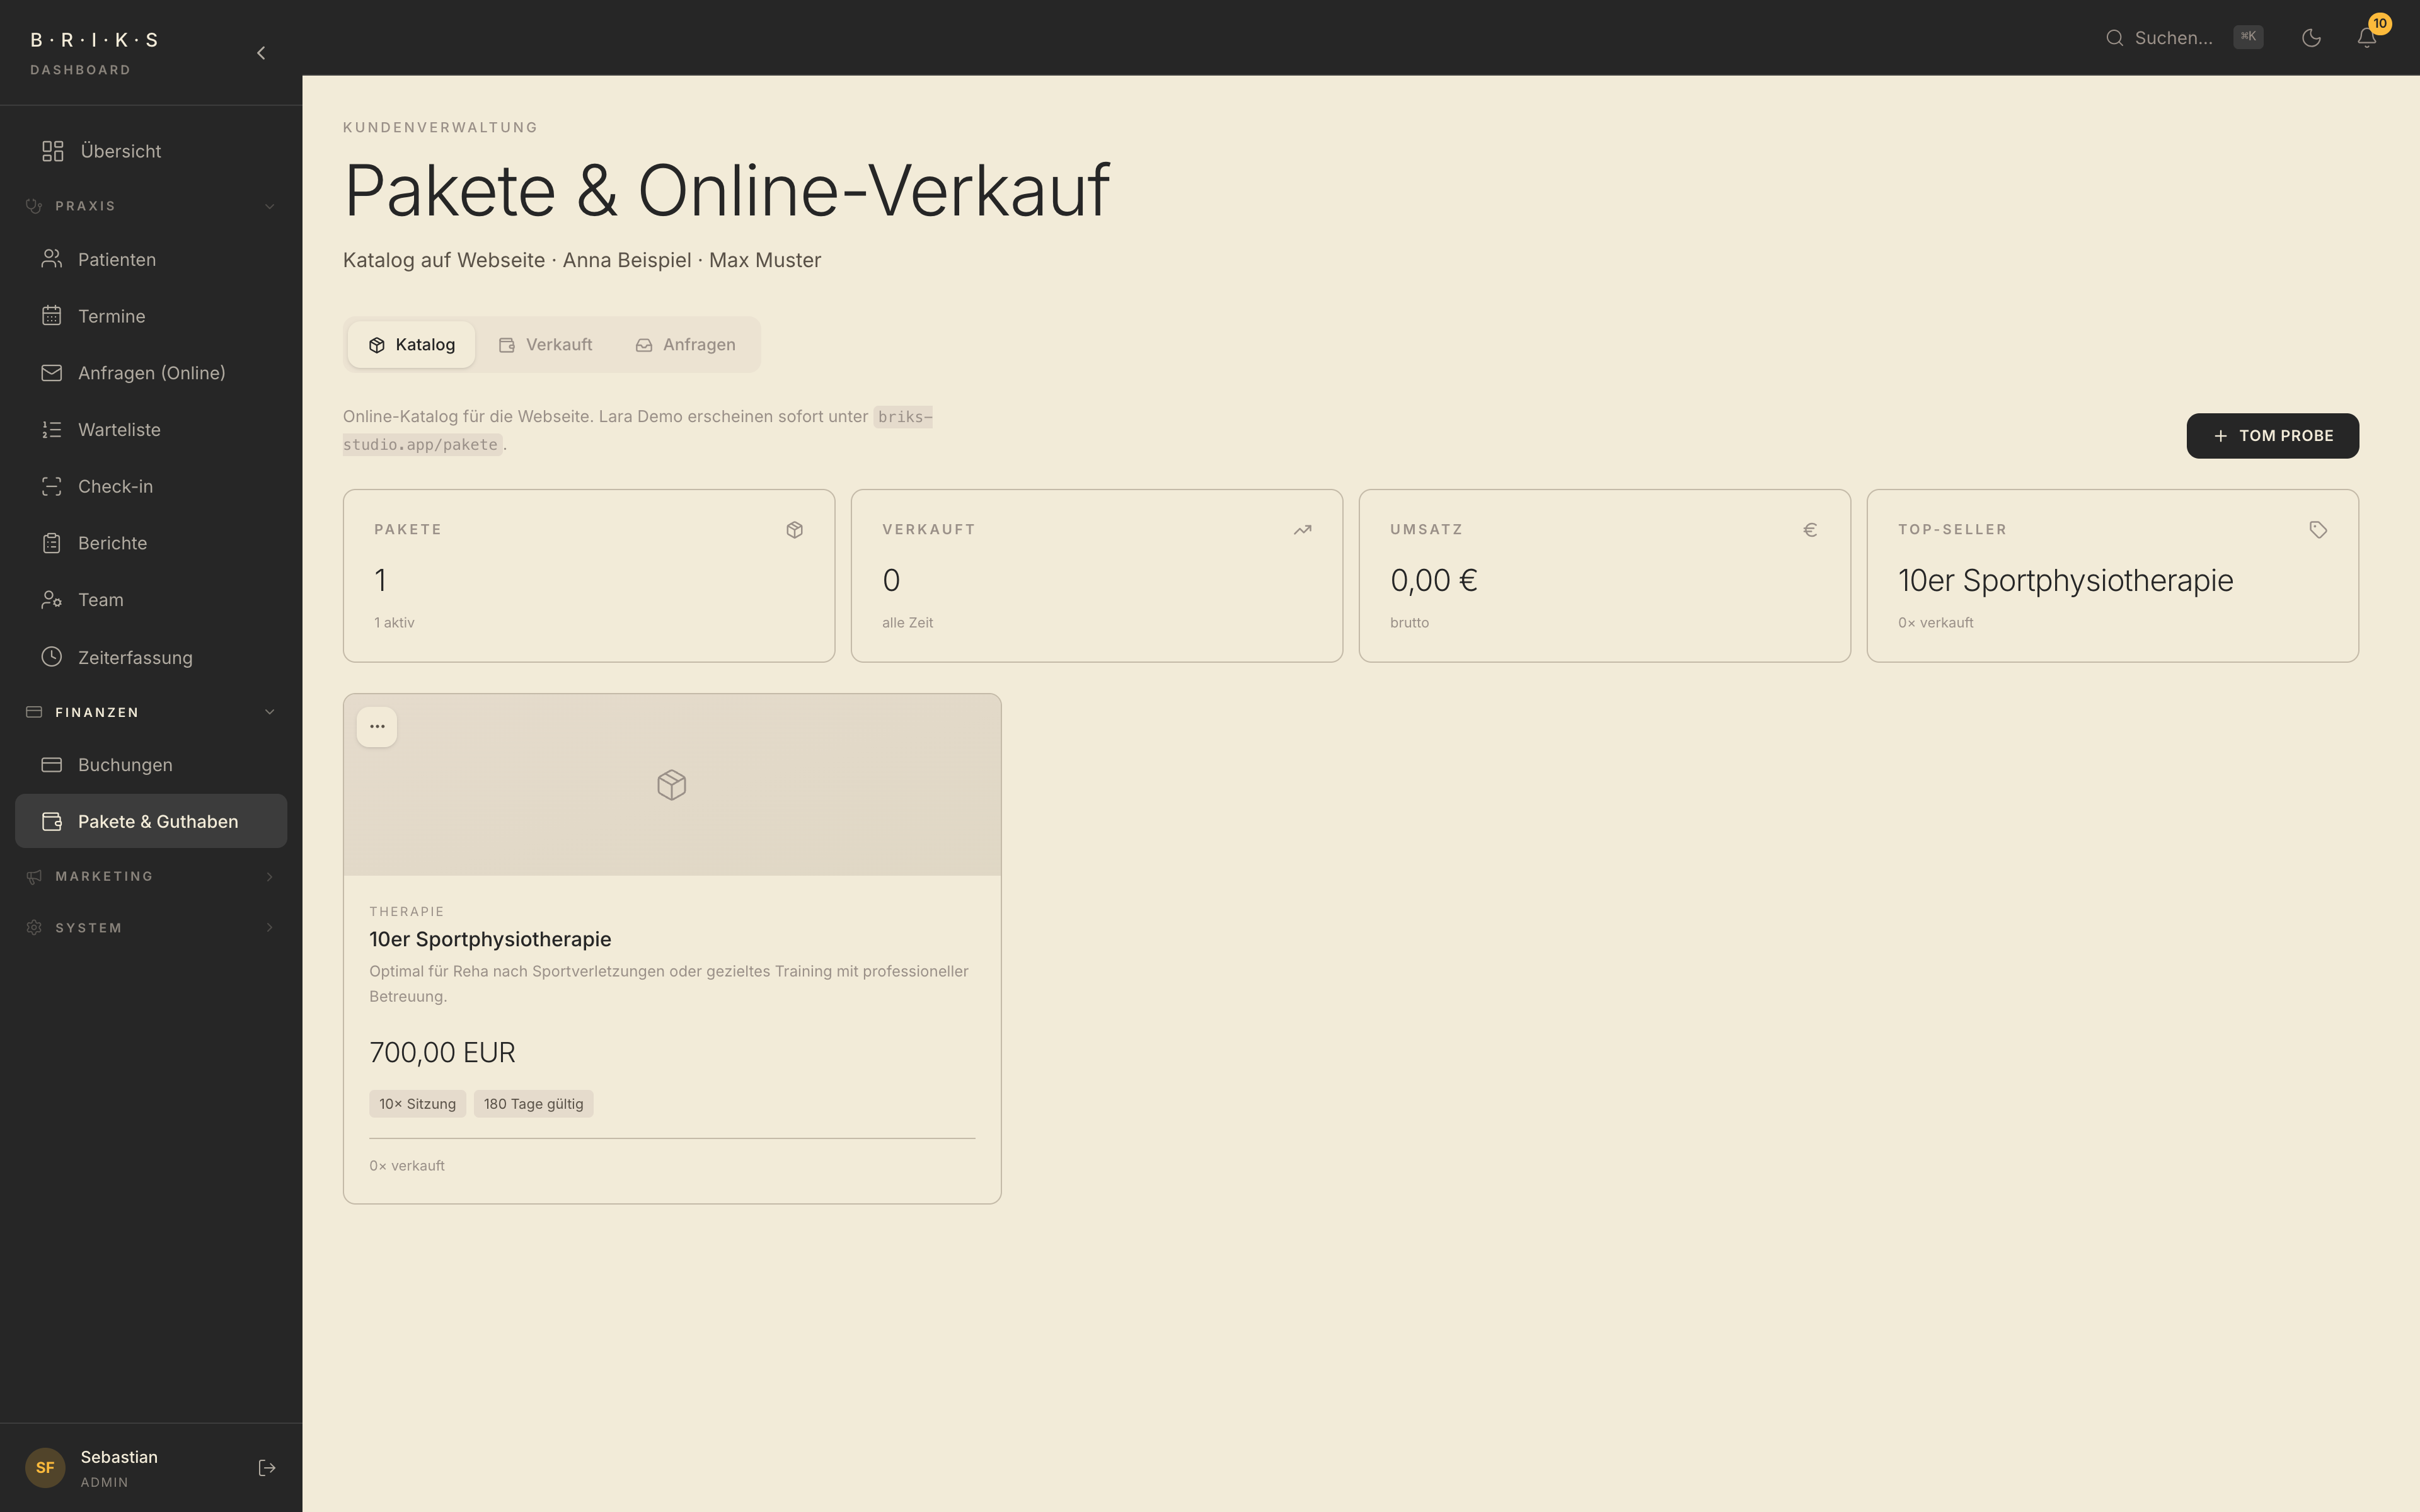Image resolution: width=2420 pixels, height=1512 pixels.
Task: Collapse the sidebar with the chevron arrow
Action: [x=261, y=53]
